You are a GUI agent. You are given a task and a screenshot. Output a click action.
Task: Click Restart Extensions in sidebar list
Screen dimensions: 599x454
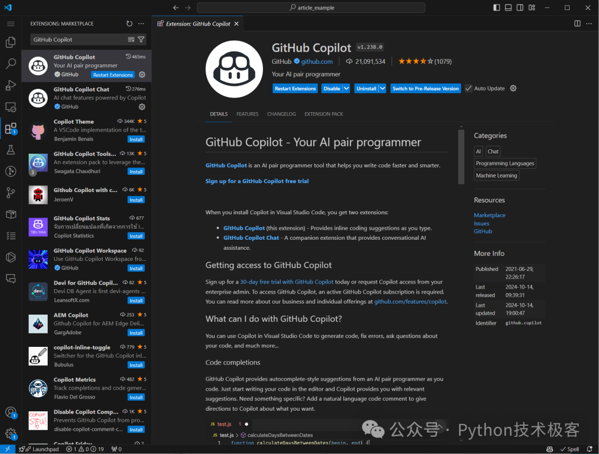pyautogui.click(x=113, y=75)
